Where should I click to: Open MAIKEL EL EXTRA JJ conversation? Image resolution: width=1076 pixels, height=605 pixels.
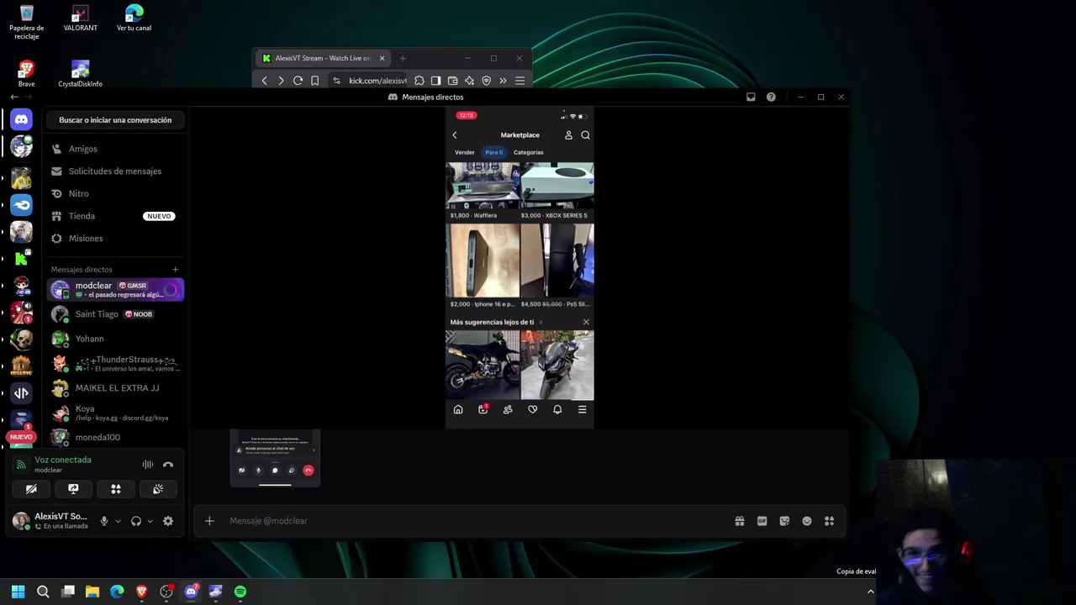pyautogui.click(x=115, y=388)
